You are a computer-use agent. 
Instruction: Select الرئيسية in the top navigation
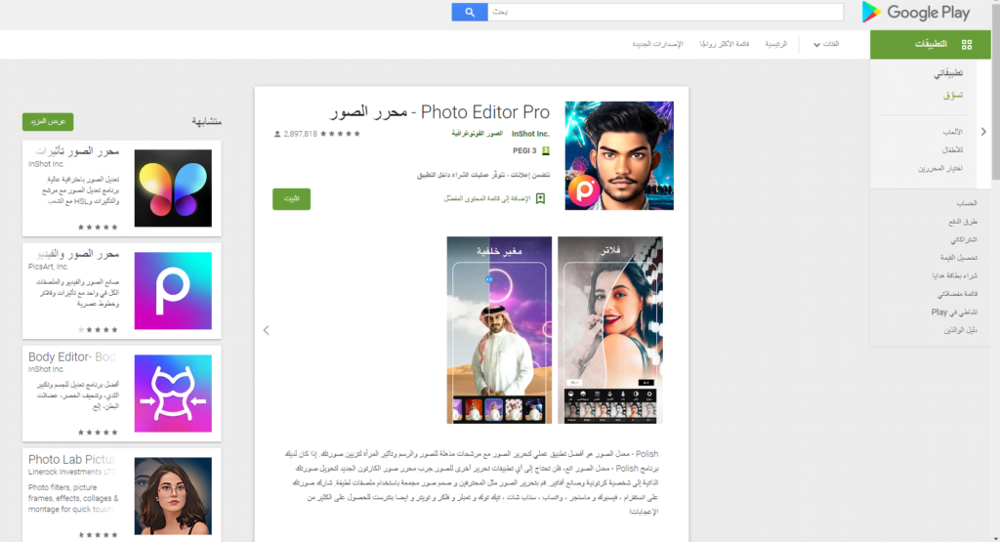click(x=775, y=45)
